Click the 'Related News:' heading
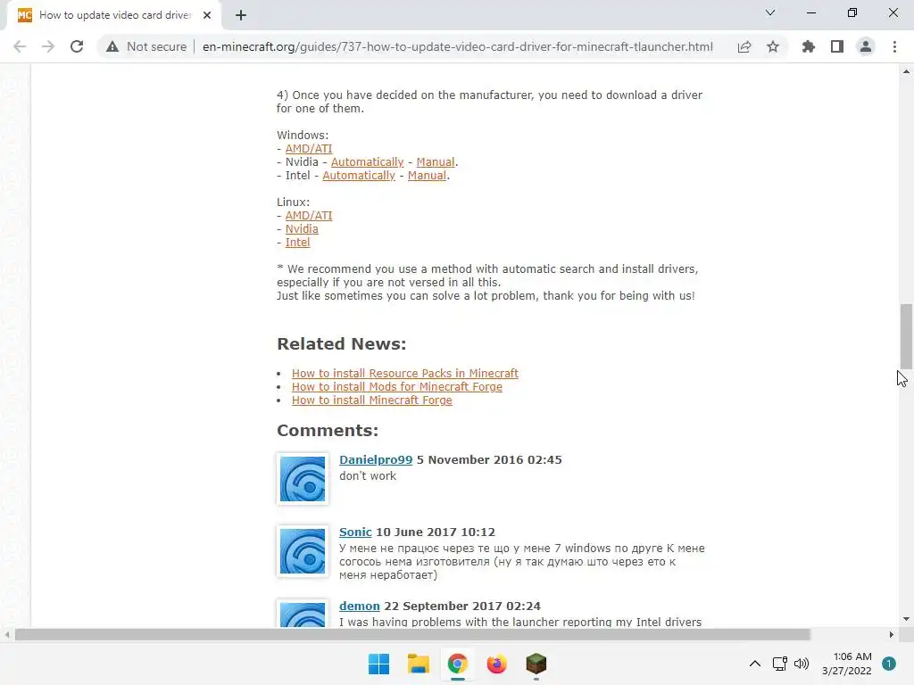Viewport: 914px width, 685px height. pos(342,343)
